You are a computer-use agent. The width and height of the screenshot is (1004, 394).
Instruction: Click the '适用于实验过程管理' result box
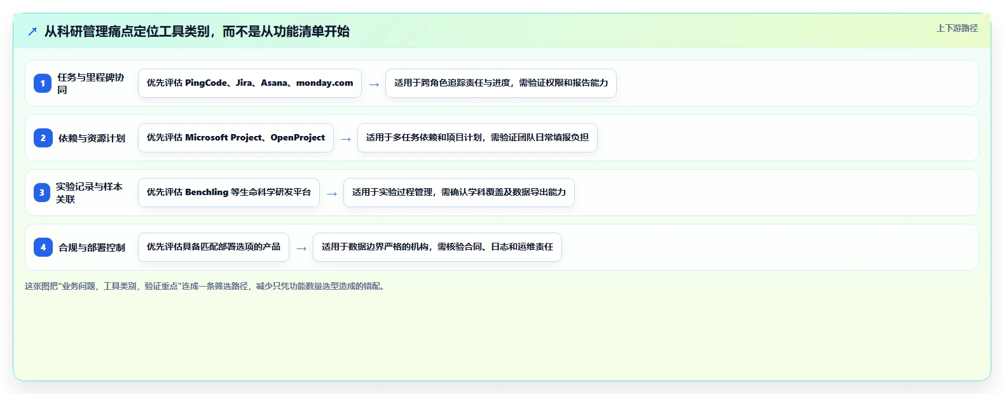click(x=459, y=193)
